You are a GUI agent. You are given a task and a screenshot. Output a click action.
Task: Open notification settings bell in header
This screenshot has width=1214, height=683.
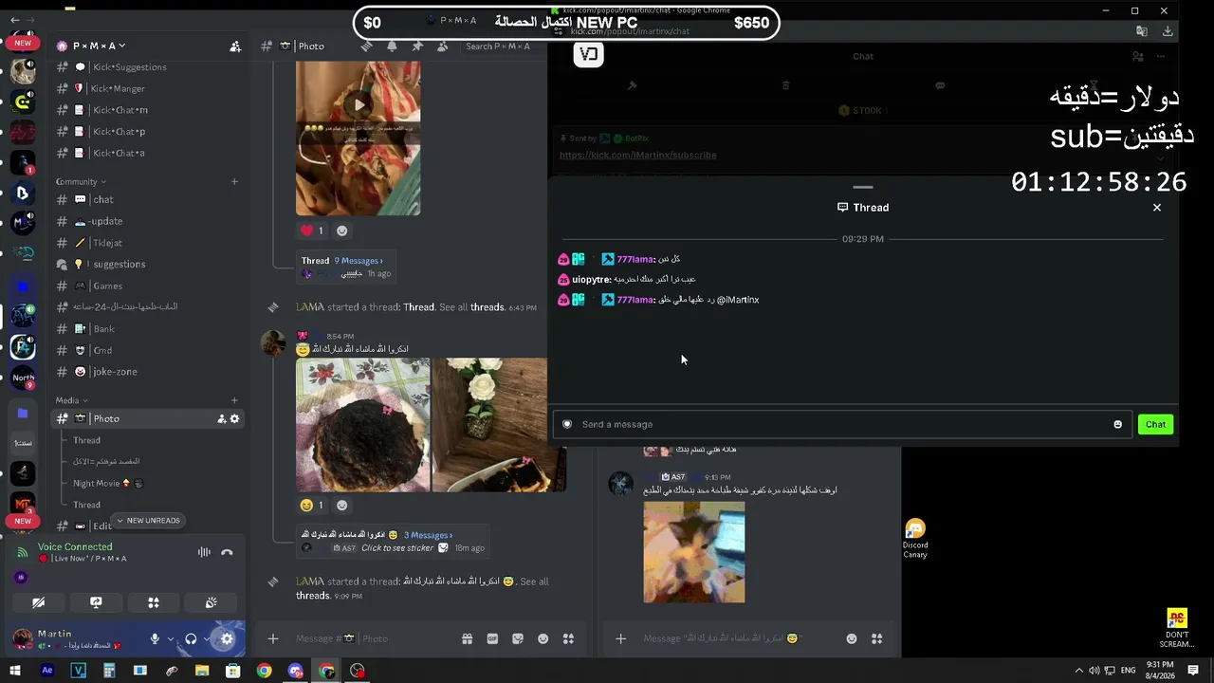click(392, 46)
